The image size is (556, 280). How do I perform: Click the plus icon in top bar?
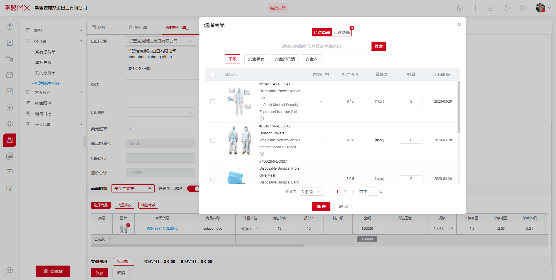click(x=475, y=8)
